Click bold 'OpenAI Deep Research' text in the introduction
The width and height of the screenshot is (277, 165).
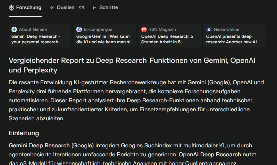210,154
